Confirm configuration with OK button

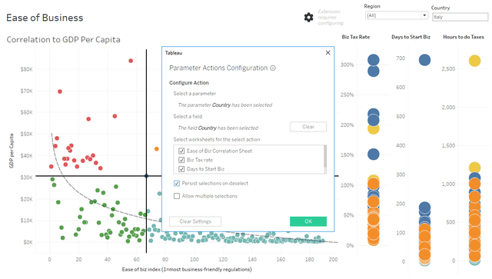click(308, 221)
